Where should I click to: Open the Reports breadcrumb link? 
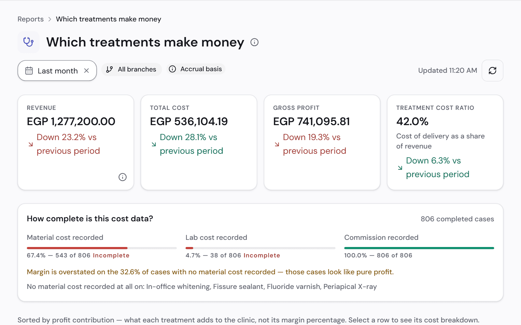pos(31,19)
